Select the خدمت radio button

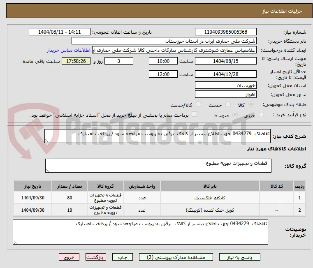228,104
